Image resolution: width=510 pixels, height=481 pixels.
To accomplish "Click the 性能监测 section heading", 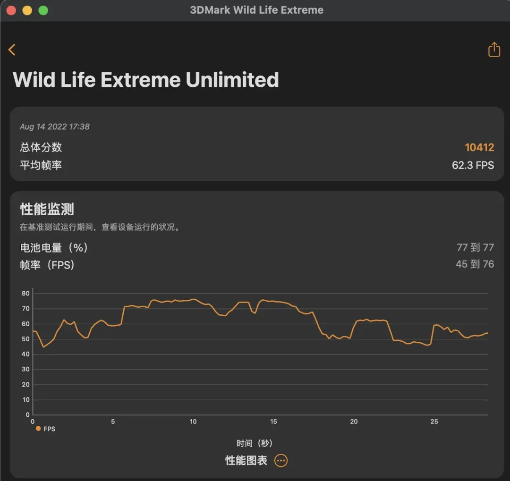I will [47, 209].
